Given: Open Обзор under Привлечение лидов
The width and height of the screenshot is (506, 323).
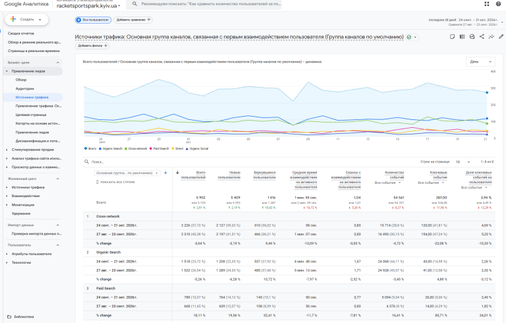Looking at the screenshot, I should (21, 80).
